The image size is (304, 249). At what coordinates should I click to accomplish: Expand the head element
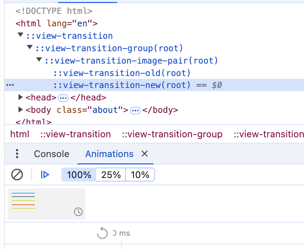[x=21, y=98]
